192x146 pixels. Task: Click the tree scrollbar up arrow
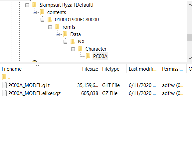coord(190,5)
